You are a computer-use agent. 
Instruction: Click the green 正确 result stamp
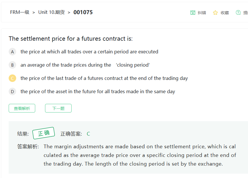[x=44, y=133]
